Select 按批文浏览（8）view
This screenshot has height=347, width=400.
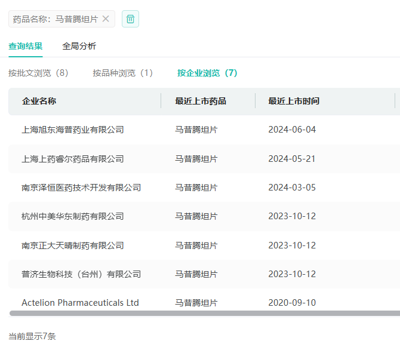point(39,73)
